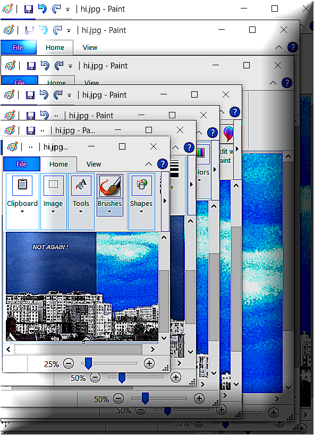Expand more ribbon groups arrow after Shapes
314x435 pixels.
click(165, 201)
